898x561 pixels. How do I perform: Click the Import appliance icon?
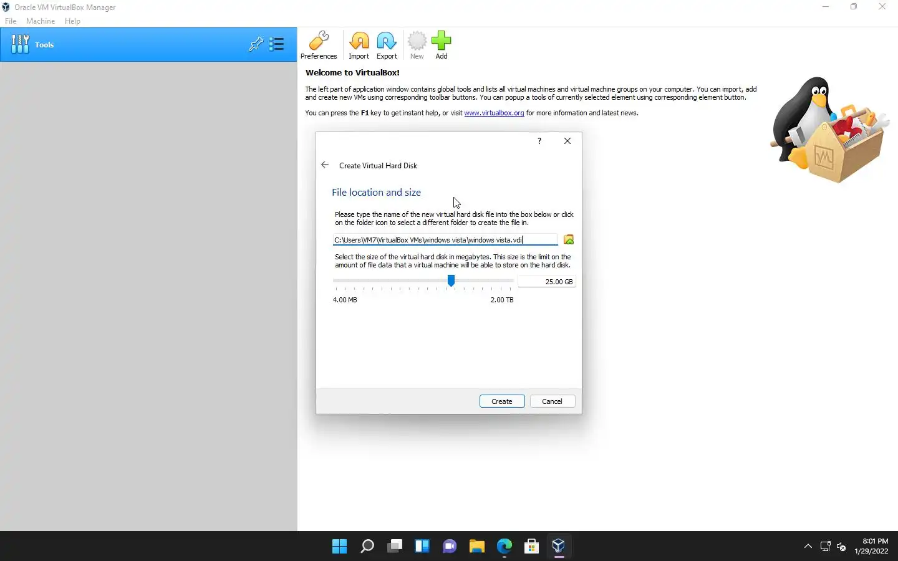(359, 45)
